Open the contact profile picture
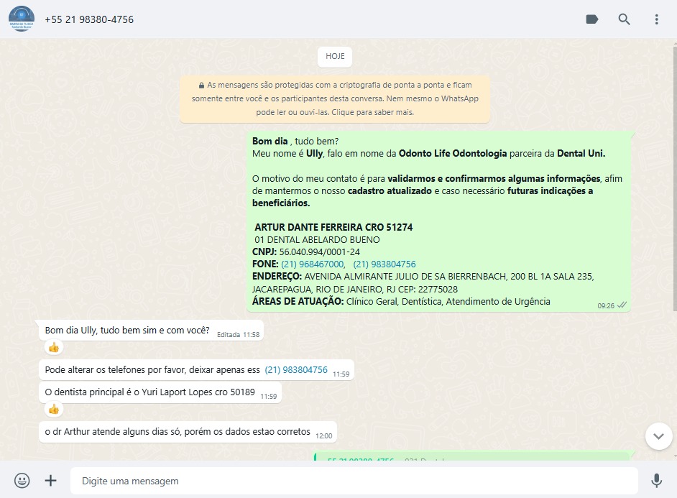This screenshot has width=677, height=498. coord(22,19)
